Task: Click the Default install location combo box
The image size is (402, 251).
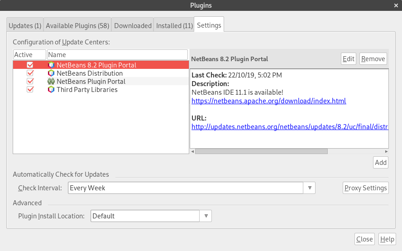Action: click(145, 216)
